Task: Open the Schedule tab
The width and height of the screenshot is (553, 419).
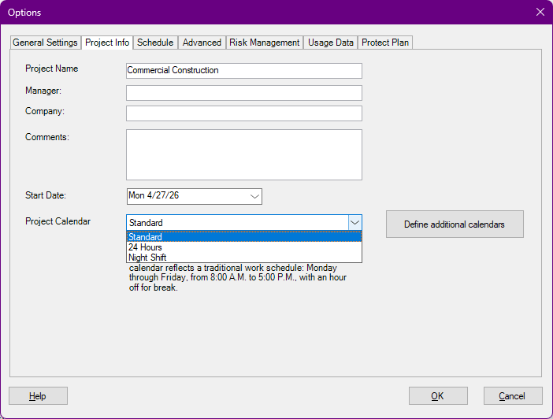Action: coord(155,43)
